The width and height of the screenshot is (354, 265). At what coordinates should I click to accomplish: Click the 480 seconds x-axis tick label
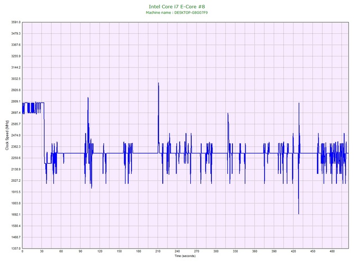click(x=332, y=251)
